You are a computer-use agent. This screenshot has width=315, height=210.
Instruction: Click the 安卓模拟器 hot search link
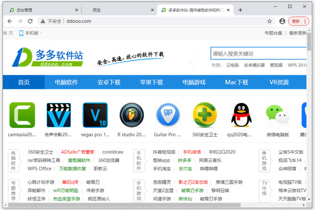tap(254, 65)
